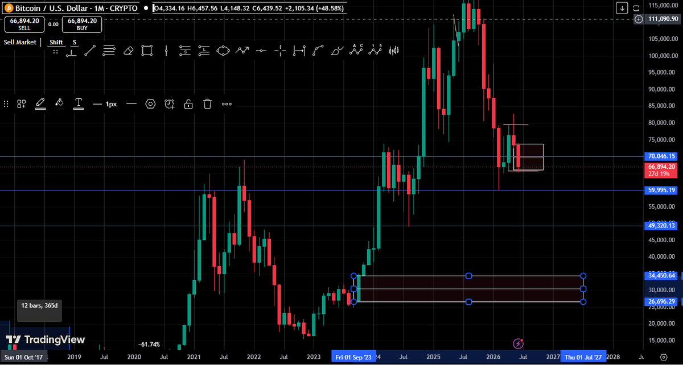Select the Bars Pattern candlestick tool
The image size is (683, 365).
coord(393,51)
